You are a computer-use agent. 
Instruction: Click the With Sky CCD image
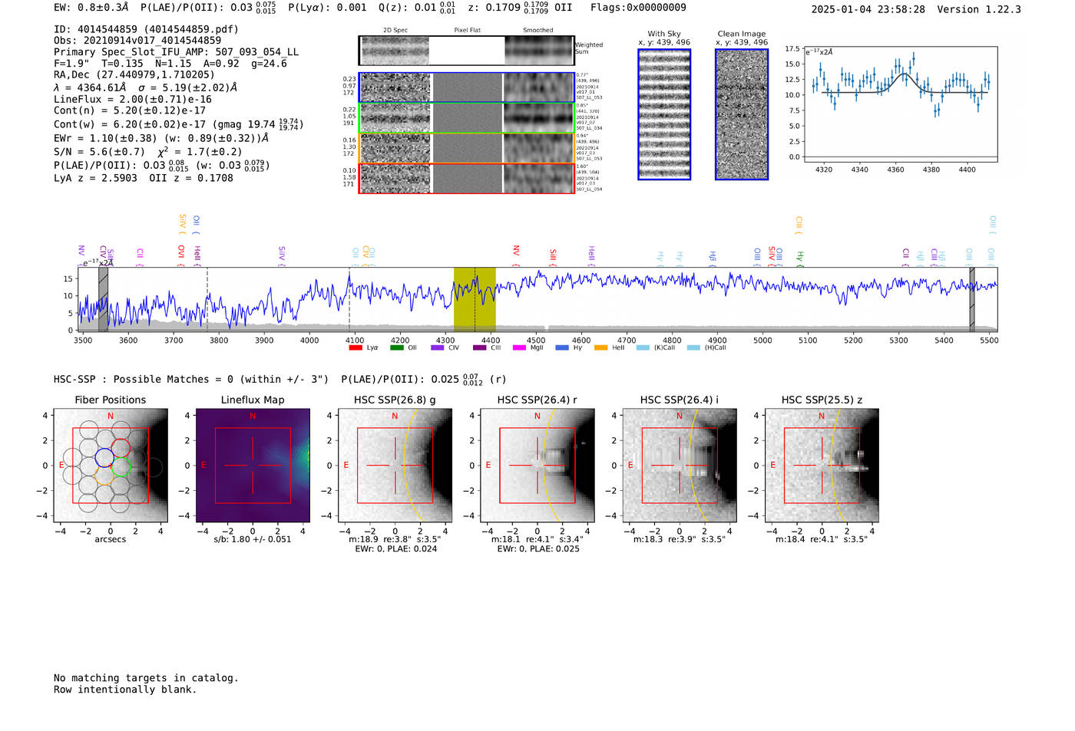(664, 114)
